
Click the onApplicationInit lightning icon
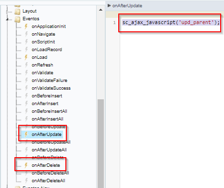(x=26, y=27)
